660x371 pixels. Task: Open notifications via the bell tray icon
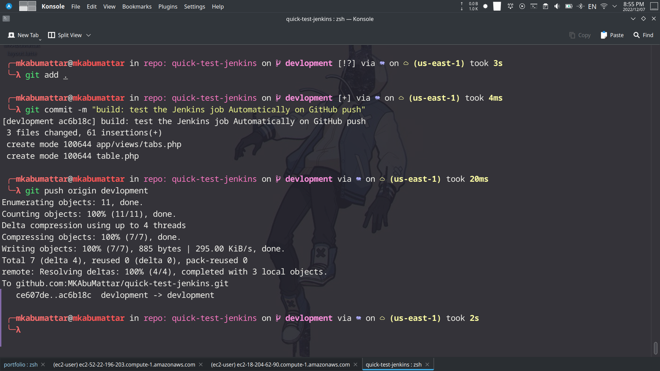pos(510,6)
